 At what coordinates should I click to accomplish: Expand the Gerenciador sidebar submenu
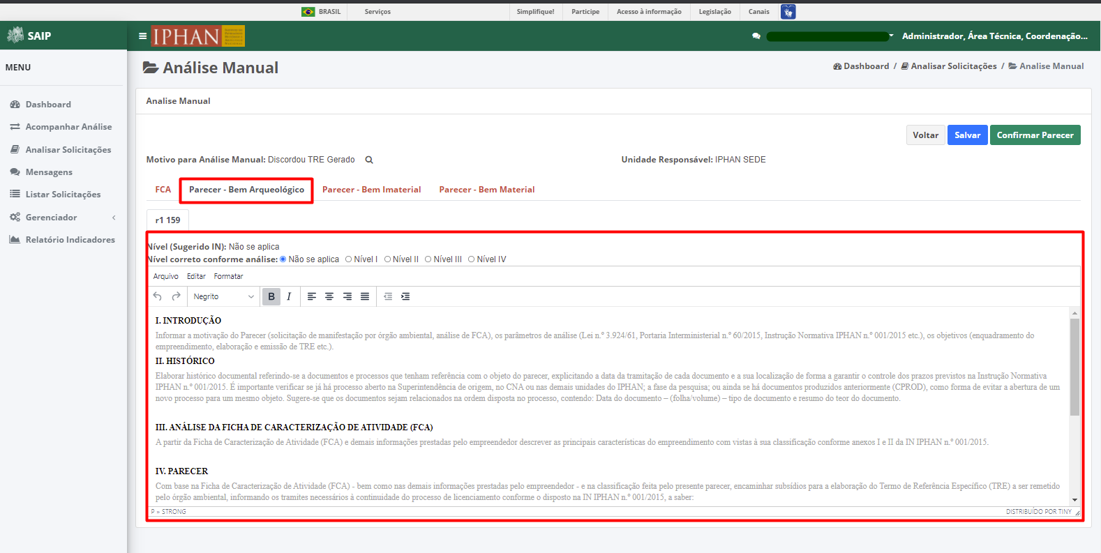coord(63,218)
